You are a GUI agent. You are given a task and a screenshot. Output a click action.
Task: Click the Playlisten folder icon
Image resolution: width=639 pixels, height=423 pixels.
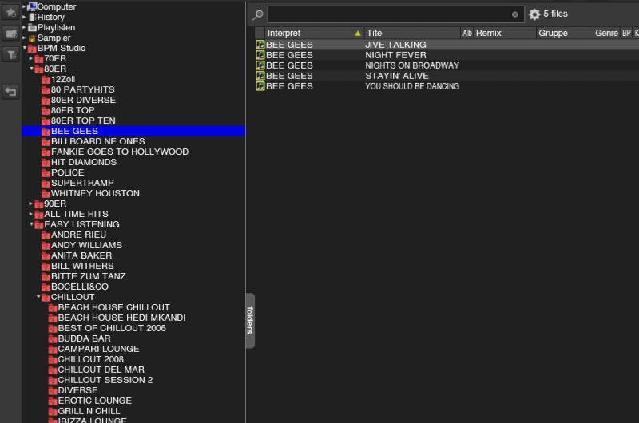(32, 28)
